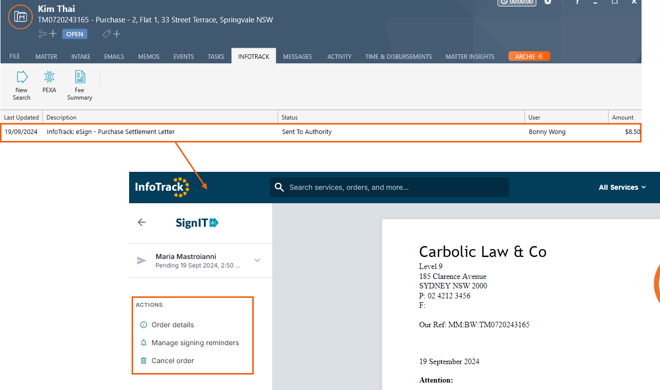660x390 pixels.
Task: Click the InfoTrack logo
Action: point(162,187)
